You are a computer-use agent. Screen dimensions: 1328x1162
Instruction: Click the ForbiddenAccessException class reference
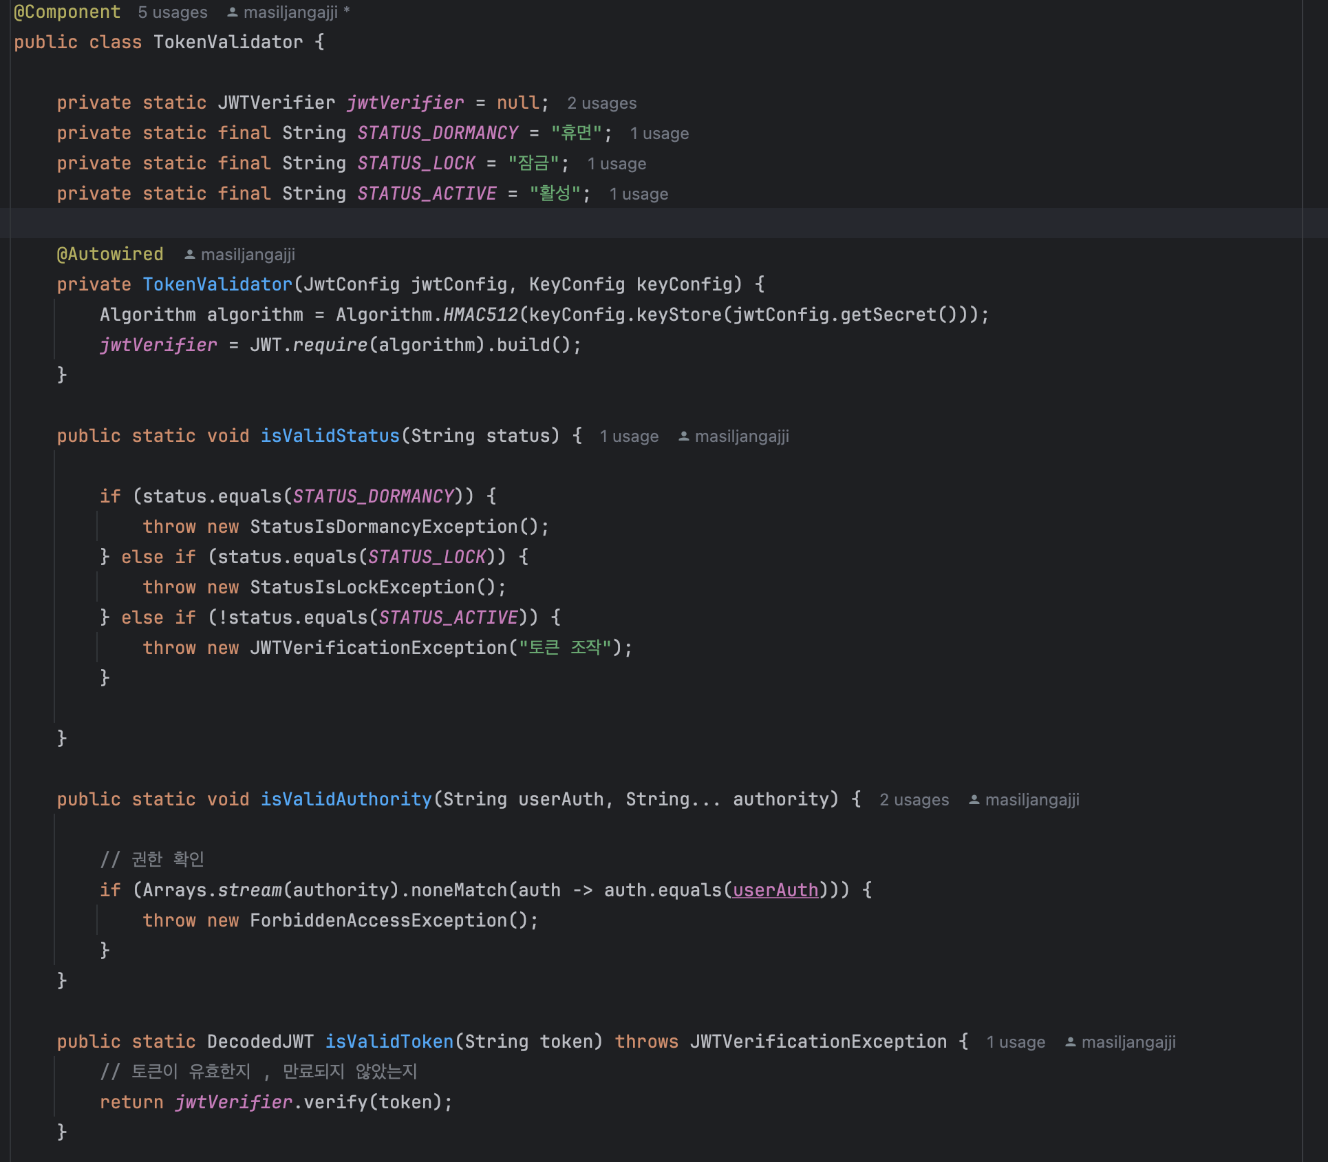click(378, 920)
